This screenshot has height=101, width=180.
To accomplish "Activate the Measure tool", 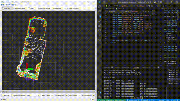I will point(57,8).
